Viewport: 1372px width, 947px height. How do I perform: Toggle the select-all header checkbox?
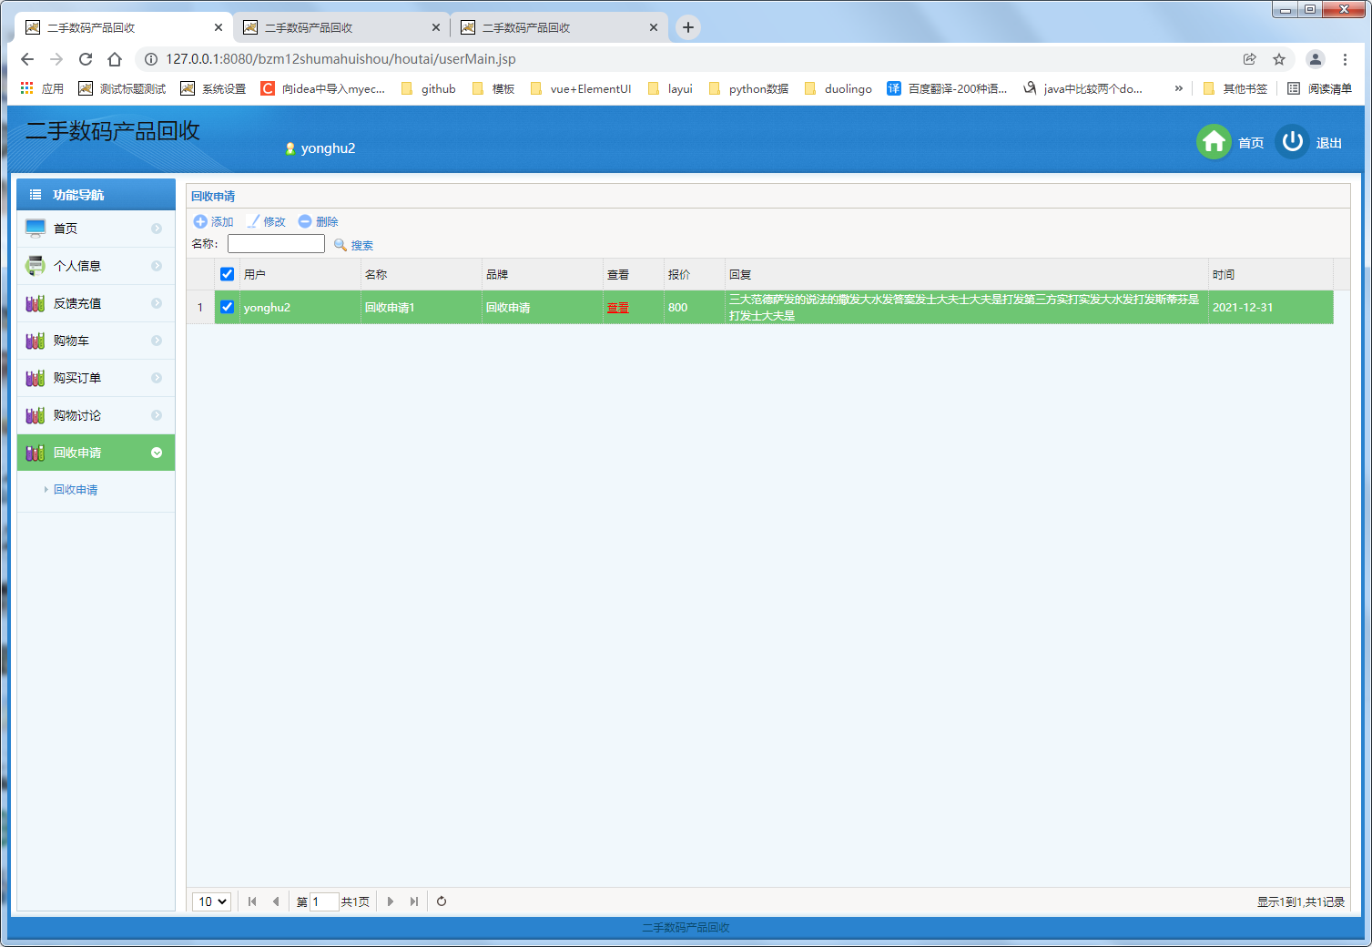(x=228, y=274)
